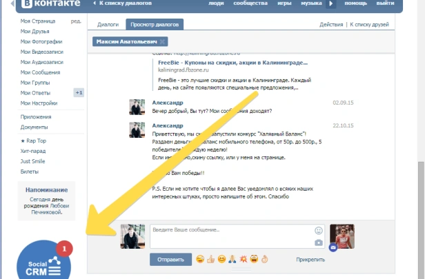Open the smiley emoji picker in message box
This screenshot has width=425, height=279.
(318, 231)
